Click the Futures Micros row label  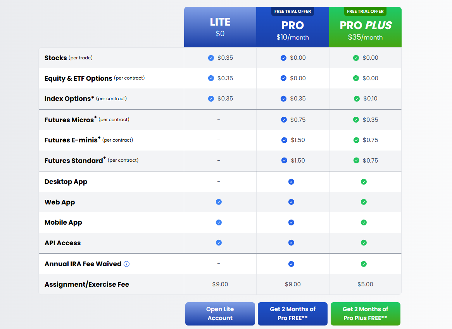pyautogui.click(x=87, y=119)
